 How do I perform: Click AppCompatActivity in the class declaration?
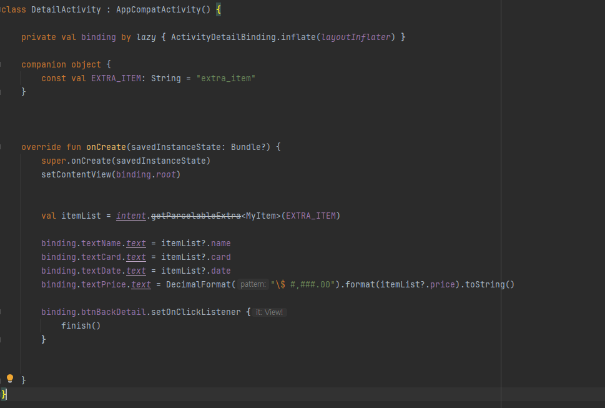click(x=158, y=9)
